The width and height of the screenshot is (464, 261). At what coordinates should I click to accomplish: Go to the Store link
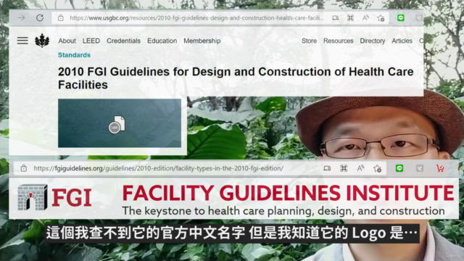(x=309, y=41)
